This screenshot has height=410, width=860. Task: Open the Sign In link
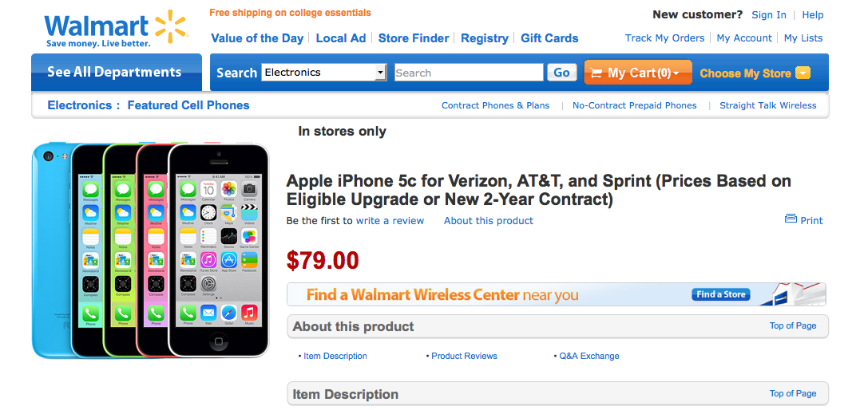click(x=769, y=15)
